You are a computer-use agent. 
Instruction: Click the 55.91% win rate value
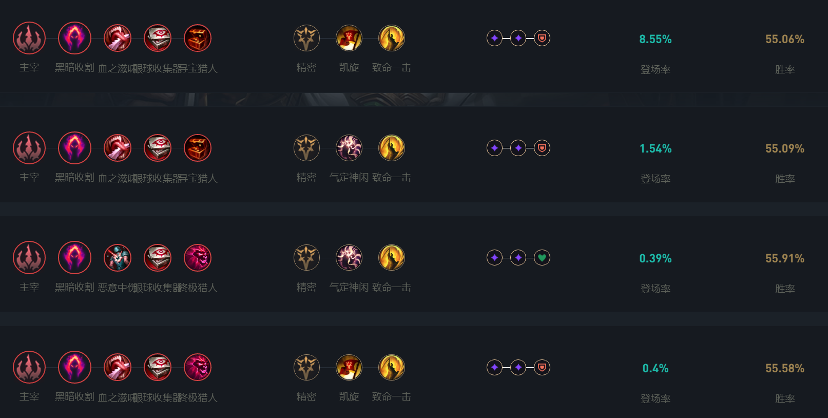(785, 258)
